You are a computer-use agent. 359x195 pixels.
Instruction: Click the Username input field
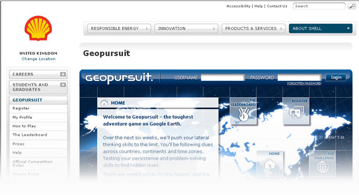pos(223,78)
